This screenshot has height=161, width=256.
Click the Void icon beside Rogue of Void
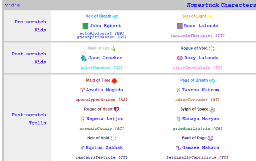tap(212, 48)
